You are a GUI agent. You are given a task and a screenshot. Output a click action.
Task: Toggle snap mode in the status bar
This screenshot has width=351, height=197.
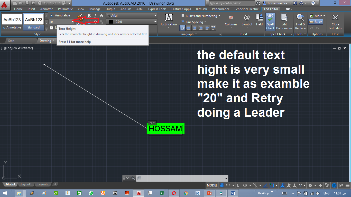click(x=227, y=185)
